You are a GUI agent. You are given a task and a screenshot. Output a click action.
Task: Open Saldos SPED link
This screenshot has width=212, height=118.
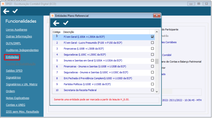click(14, 71)
